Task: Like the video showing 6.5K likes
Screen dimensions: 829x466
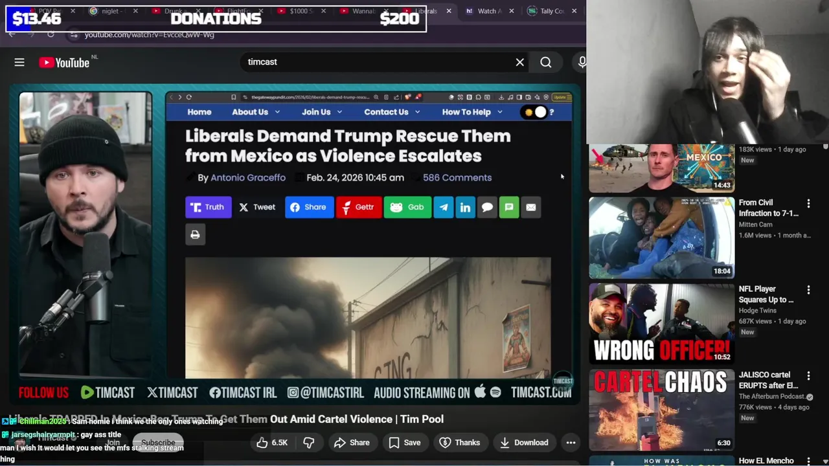Action: pyautogui.click(x=272, y=443)
